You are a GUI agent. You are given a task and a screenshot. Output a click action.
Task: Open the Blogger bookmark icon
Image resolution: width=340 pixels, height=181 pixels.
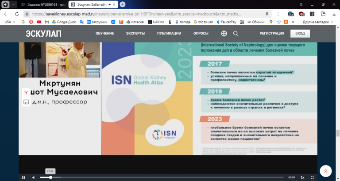click(286, 22)
